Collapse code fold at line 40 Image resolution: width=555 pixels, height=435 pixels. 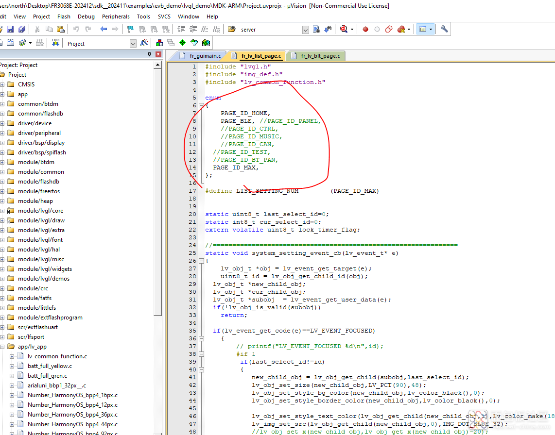201,369
